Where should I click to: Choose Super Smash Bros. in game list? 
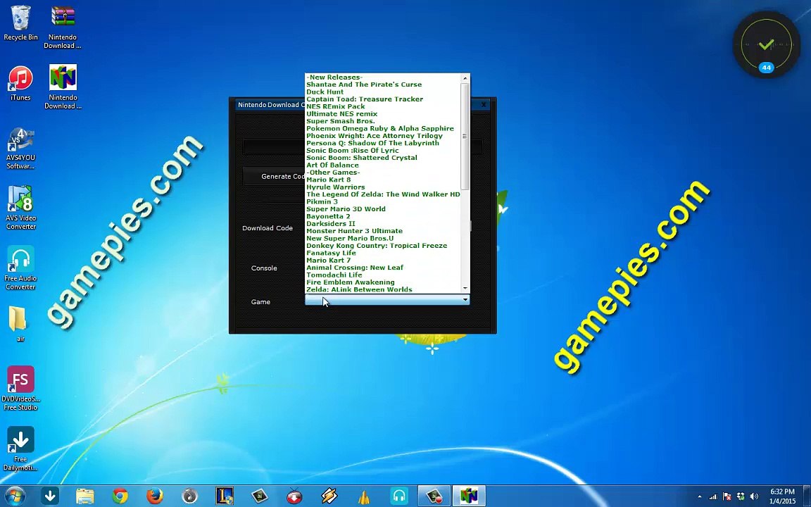(340, 121)
